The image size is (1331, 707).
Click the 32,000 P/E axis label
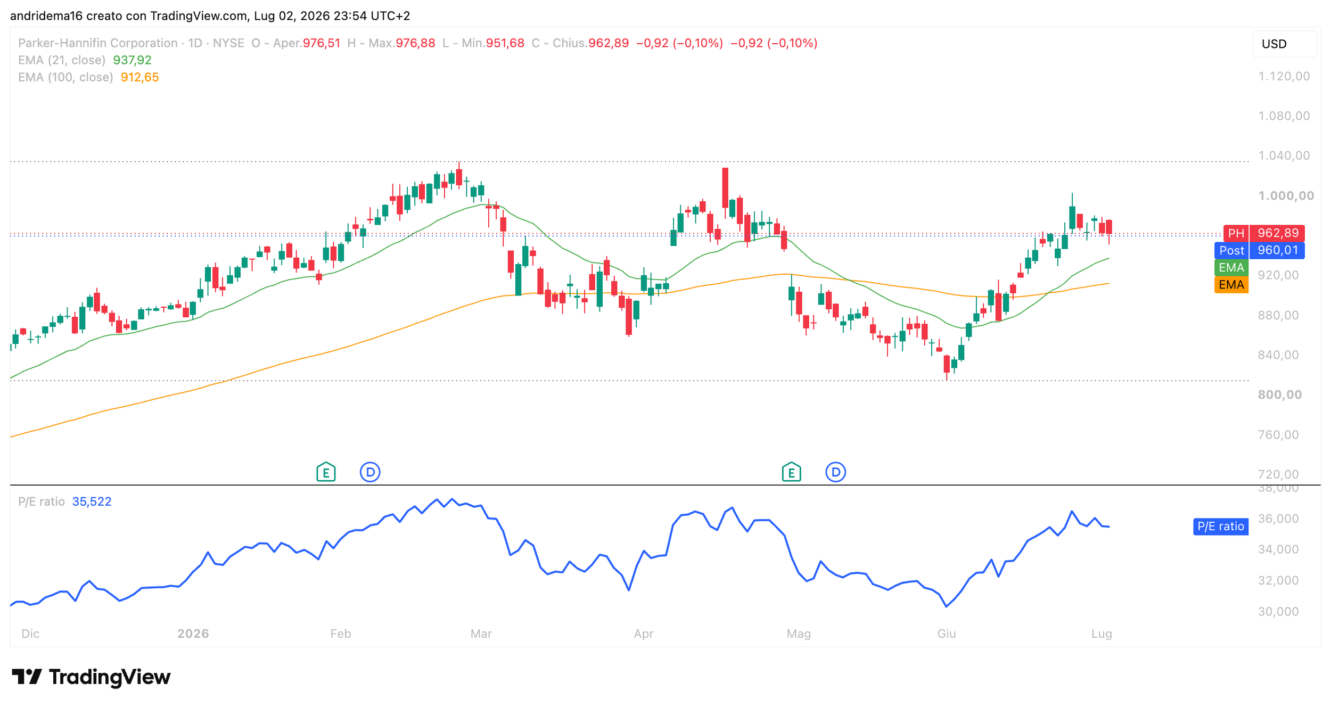click(1278, 580)
